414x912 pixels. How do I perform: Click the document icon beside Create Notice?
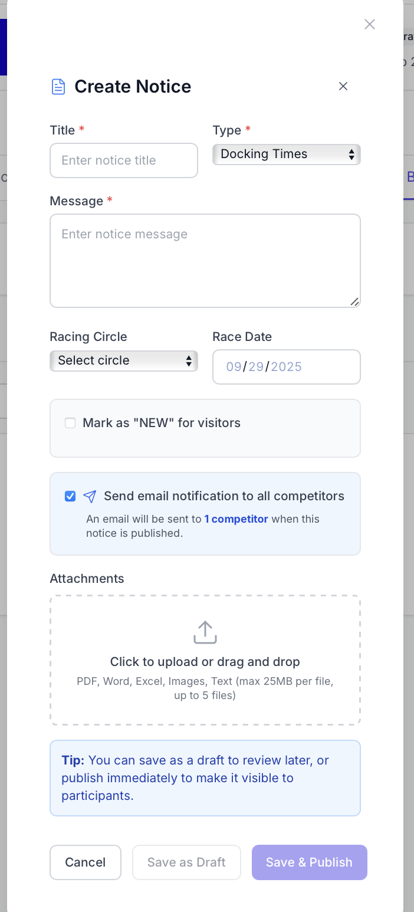tap(58, 87)
